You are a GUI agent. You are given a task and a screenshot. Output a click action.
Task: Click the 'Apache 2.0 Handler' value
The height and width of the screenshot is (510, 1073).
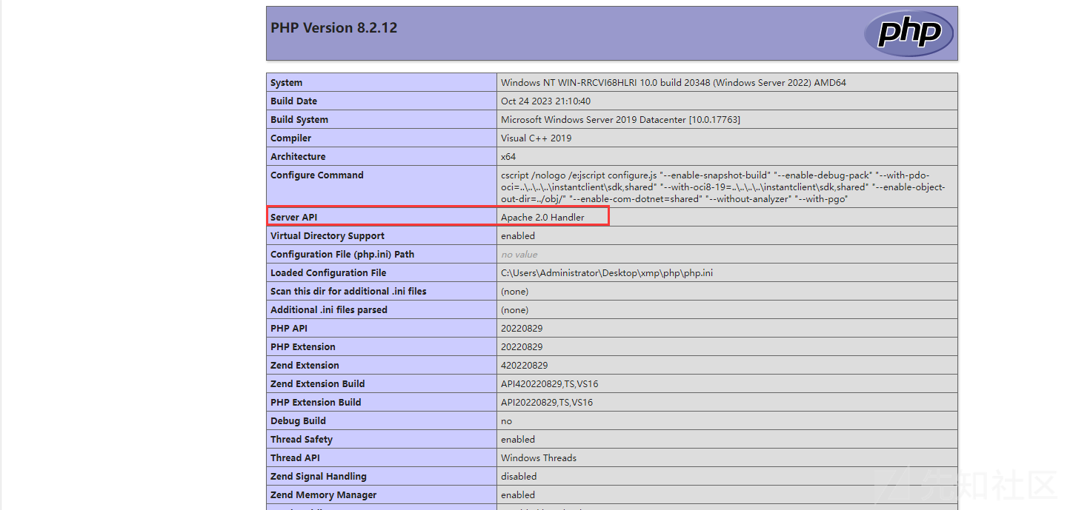coord(542,218)
